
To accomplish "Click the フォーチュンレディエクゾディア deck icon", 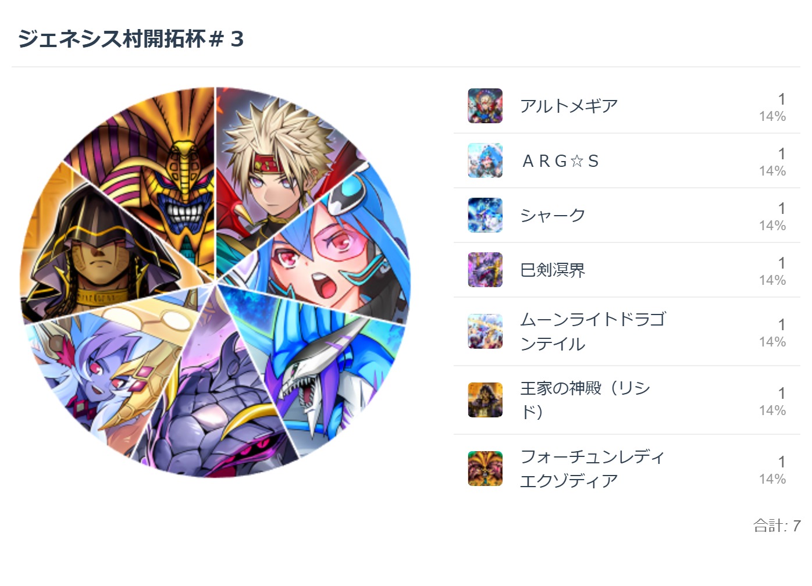I will [485, 469].
